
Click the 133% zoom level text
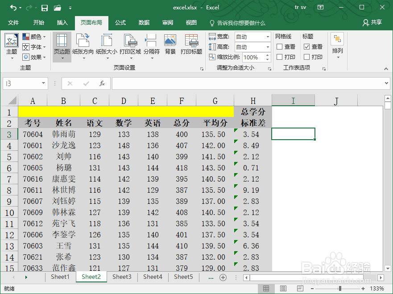point(376,289)
